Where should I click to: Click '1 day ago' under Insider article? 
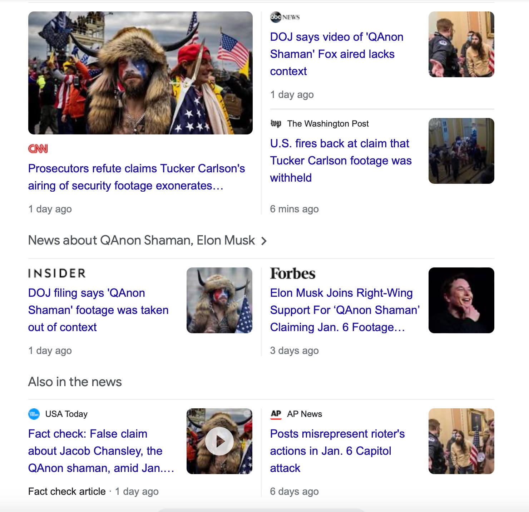50,351
